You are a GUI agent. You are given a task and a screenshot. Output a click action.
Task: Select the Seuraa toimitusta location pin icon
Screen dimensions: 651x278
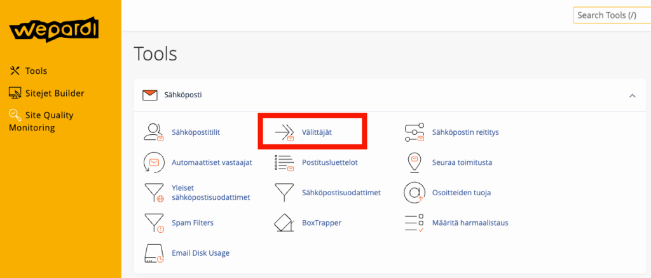click(415, 162)
